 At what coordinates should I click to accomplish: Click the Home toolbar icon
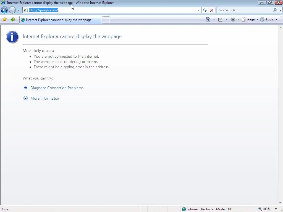[208, 19]
